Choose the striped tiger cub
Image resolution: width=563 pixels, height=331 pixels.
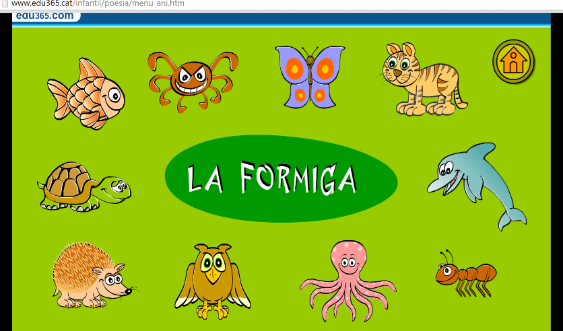[x=422, y=79]
